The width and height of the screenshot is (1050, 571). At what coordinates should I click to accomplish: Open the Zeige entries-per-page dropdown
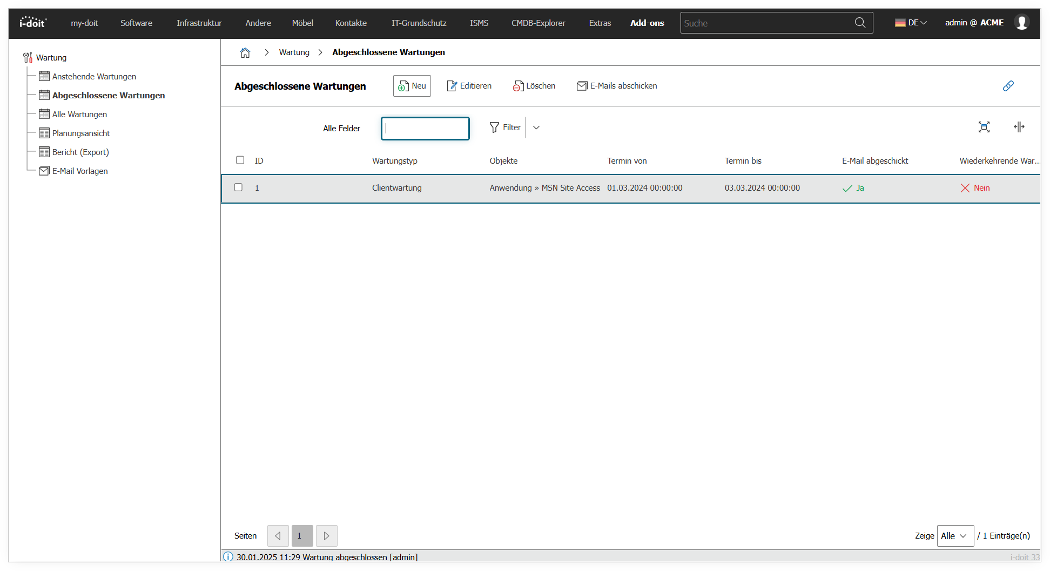pyautogui.click(x=955, y=536)
